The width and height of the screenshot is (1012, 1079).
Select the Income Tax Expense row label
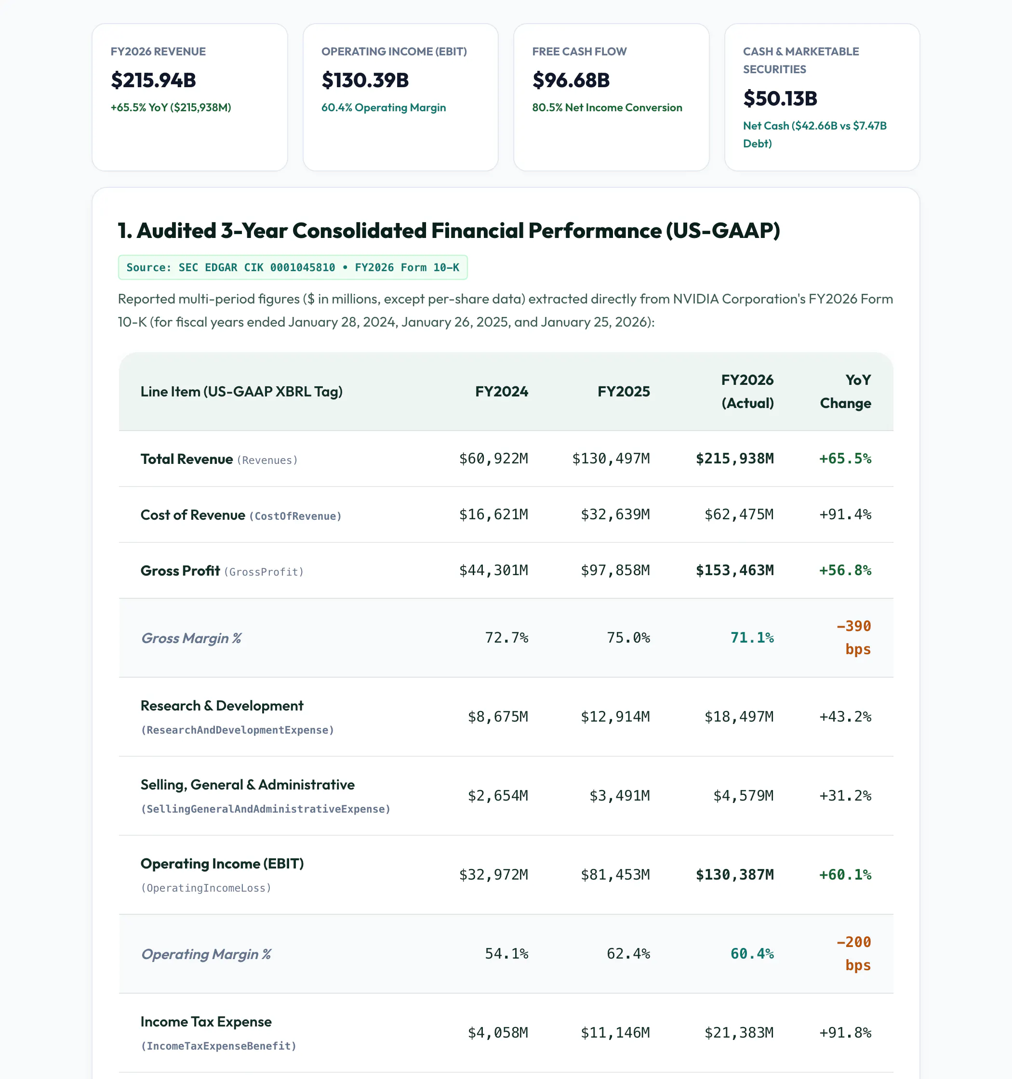[x=206, y=1022]
